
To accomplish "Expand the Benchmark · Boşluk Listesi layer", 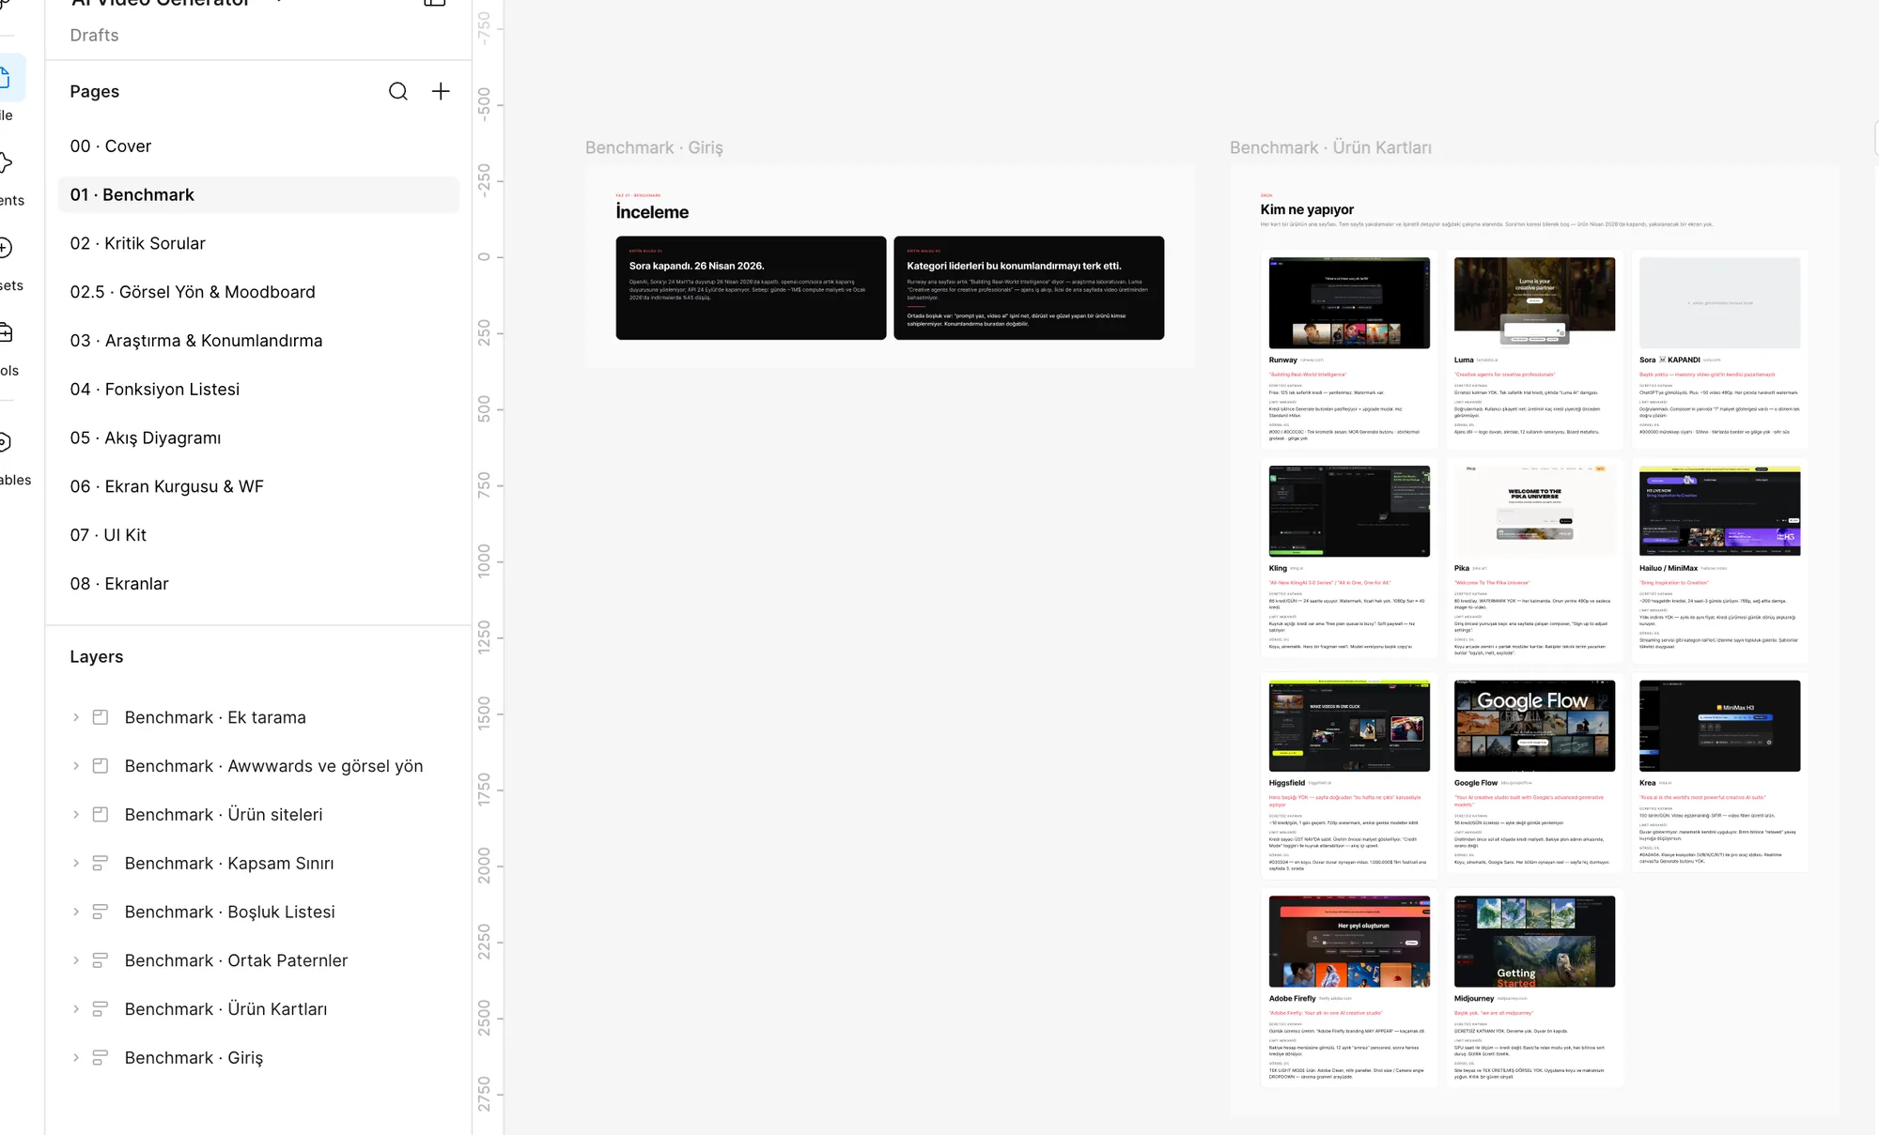I will click(x=76, y=912).
